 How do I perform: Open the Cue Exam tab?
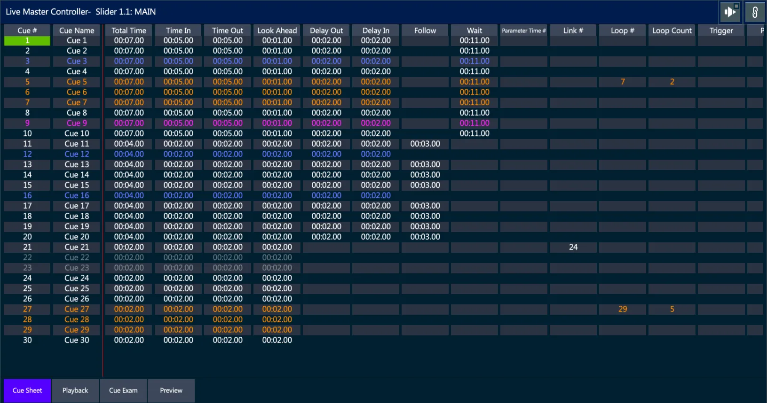(123, 390)
